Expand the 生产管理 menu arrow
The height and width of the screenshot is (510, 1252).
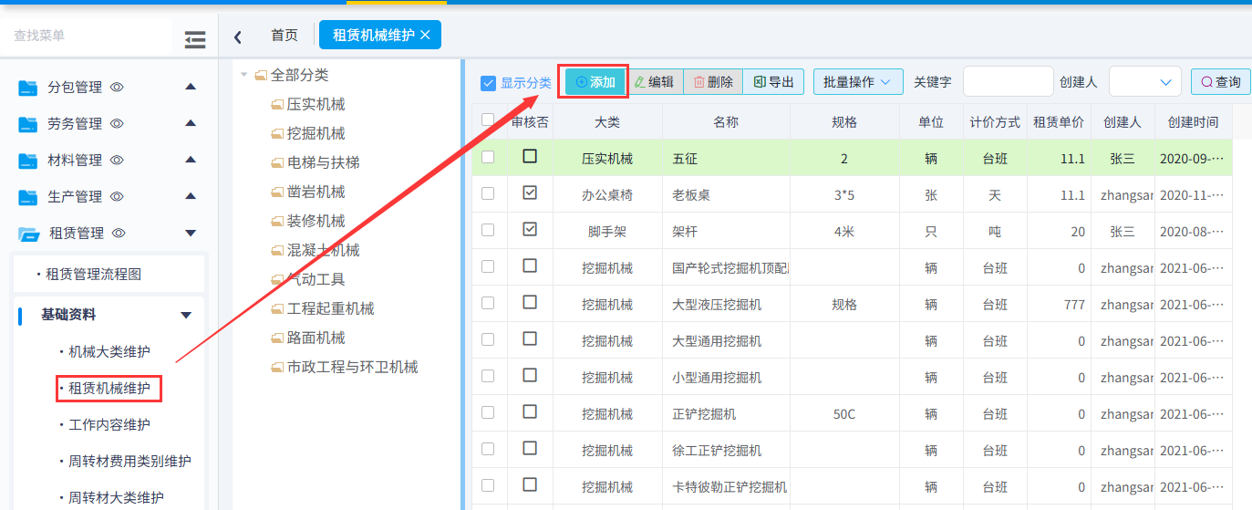pos(191,196)
